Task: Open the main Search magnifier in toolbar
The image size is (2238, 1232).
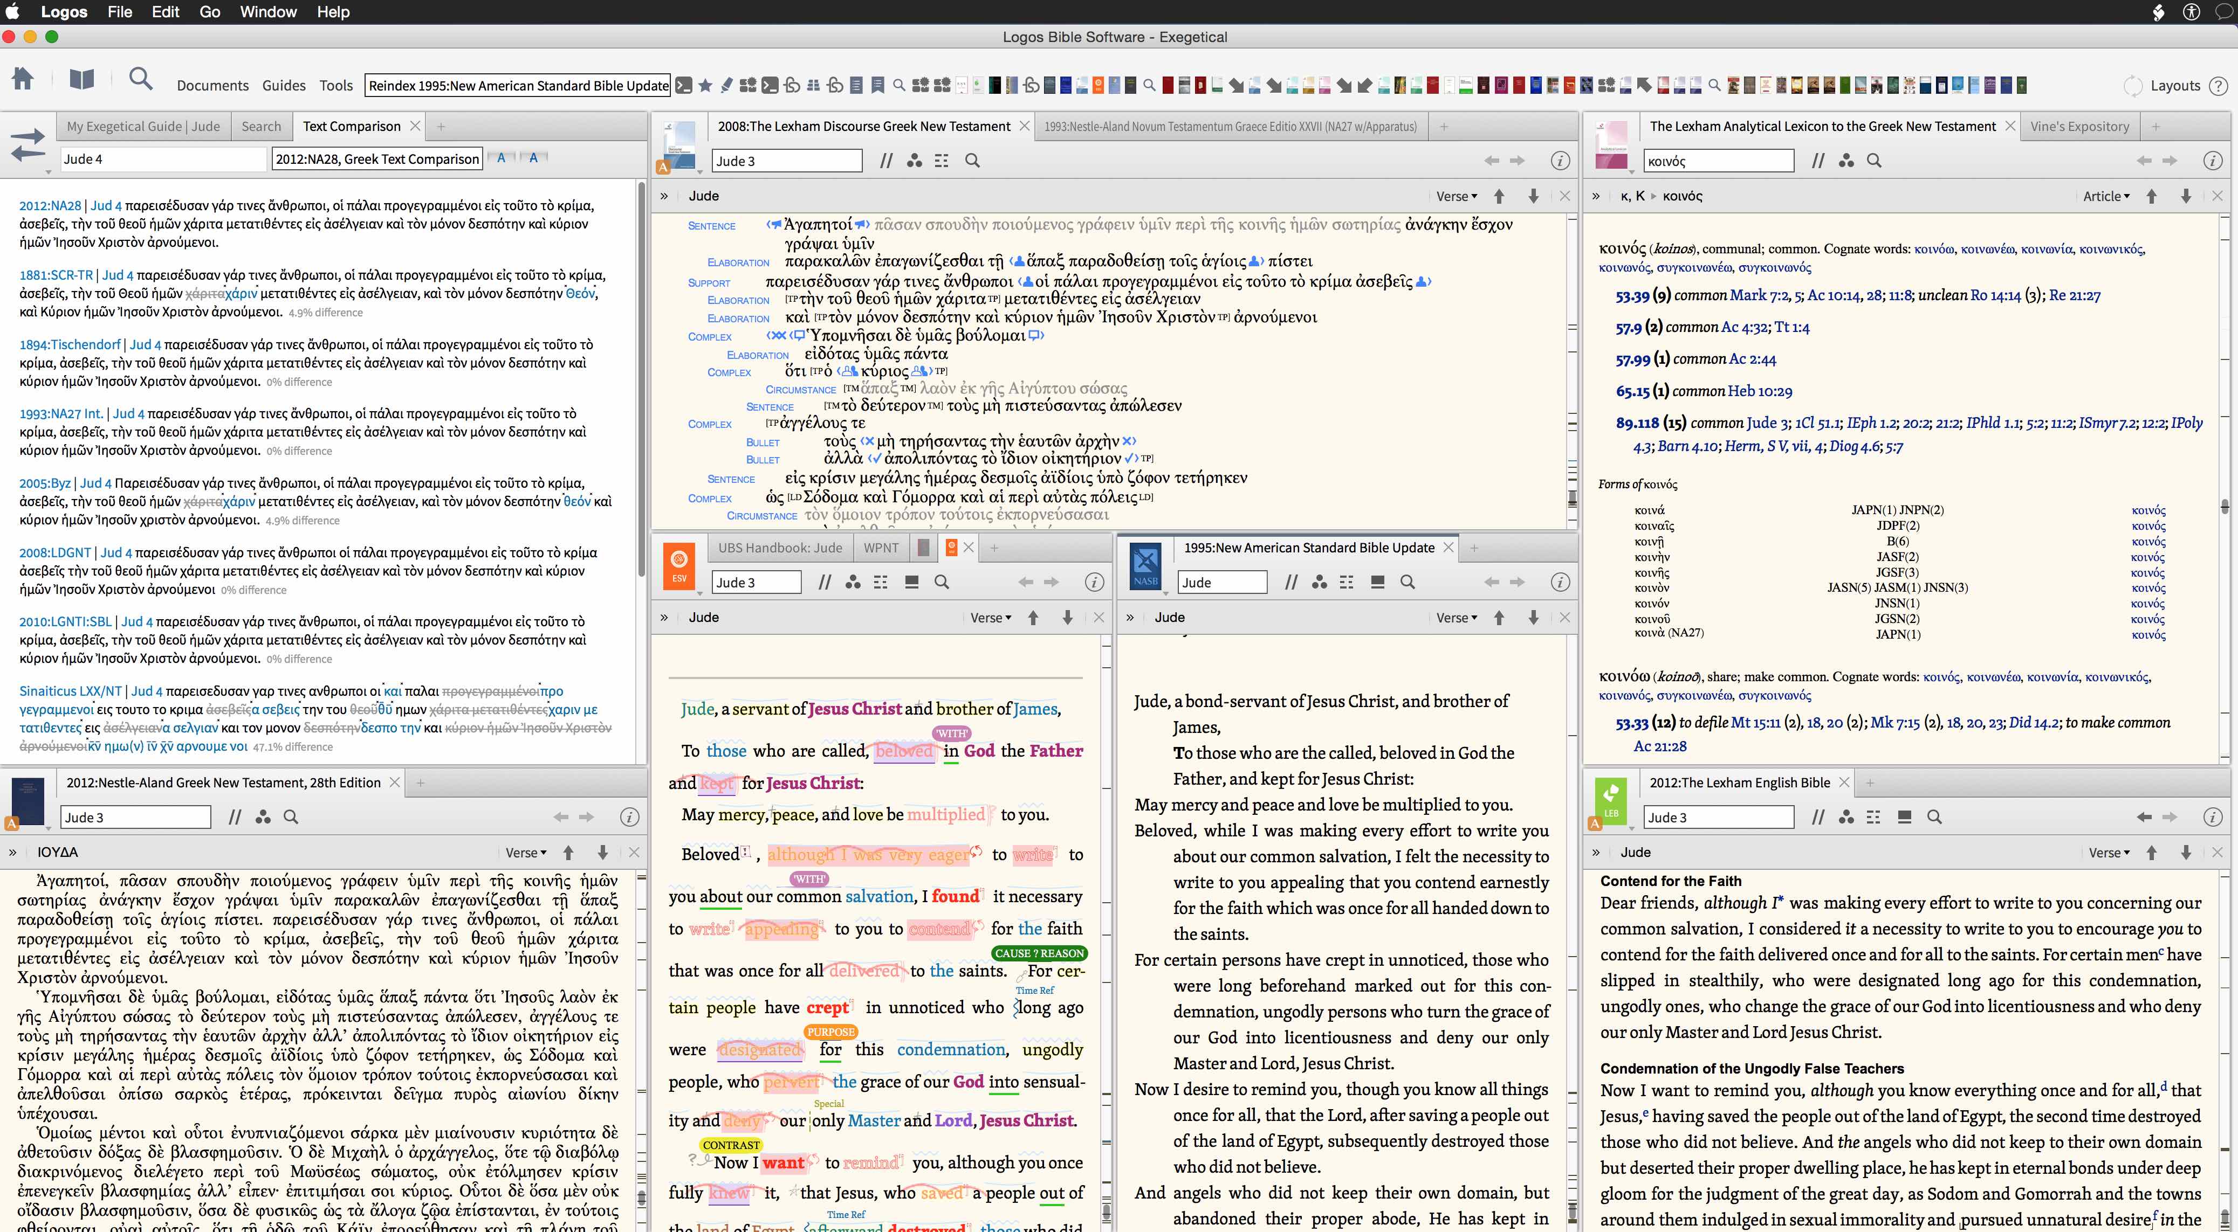Action: coord(140,80)
